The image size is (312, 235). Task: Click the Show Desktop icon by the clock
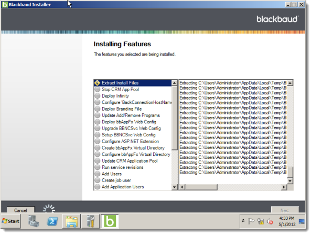(x=302, y=221)
